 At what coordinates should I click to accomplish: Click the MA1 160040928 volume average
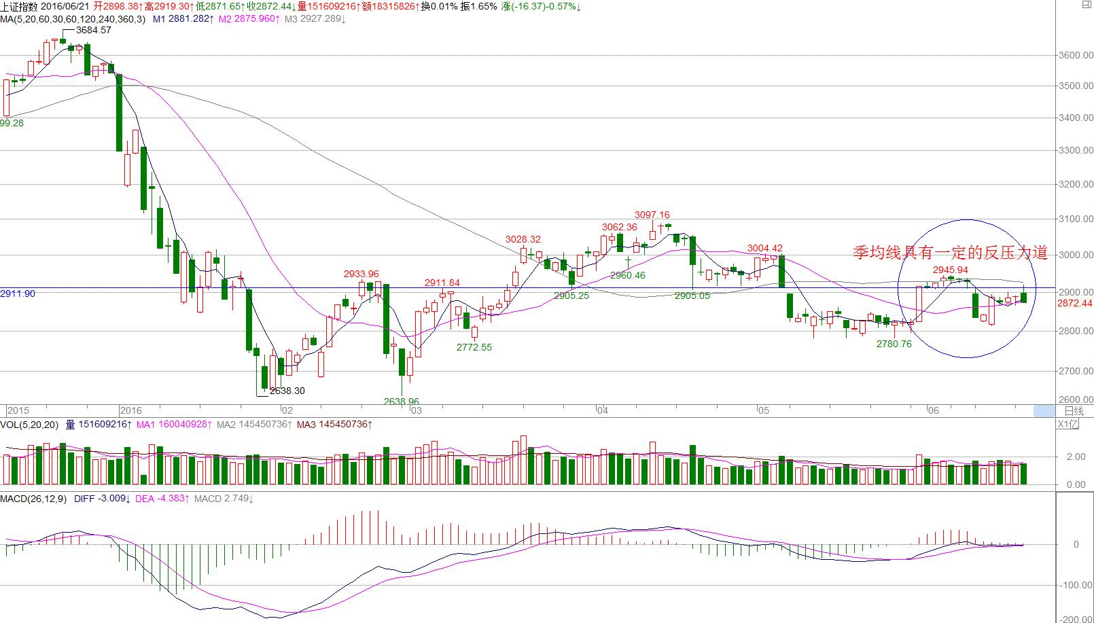[175, 425]
